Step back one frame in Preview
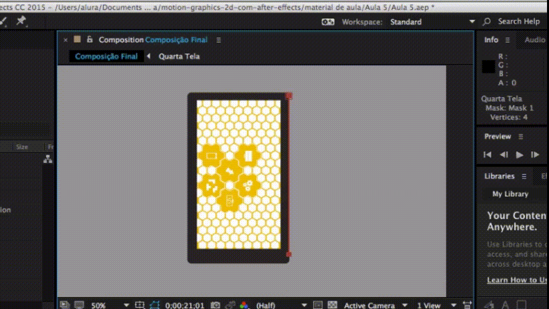Screen dimensions: 549x309 click(x=504, y=155)
